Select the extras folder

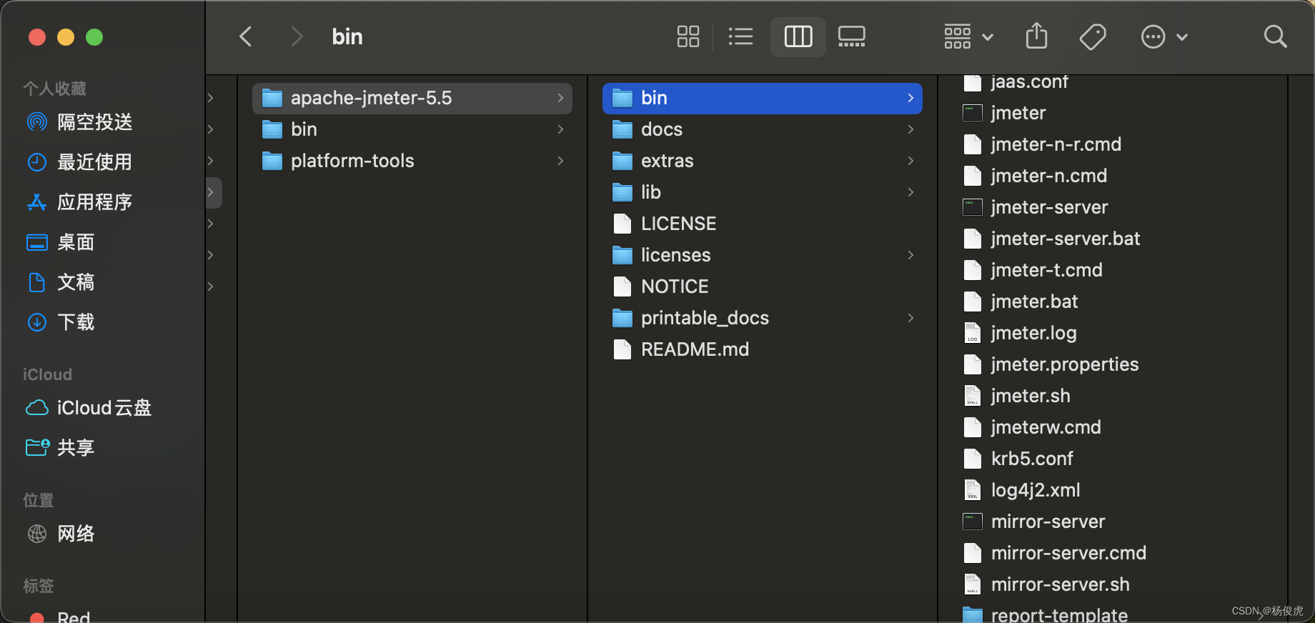[x=763, y=161]
